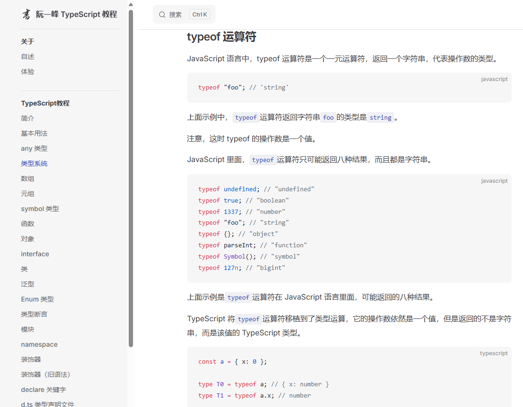Viewport: 523px width, 407px height.
Task: Navigate to 对象 chapter
Action: pyautogui.click(x=28, y=239)
